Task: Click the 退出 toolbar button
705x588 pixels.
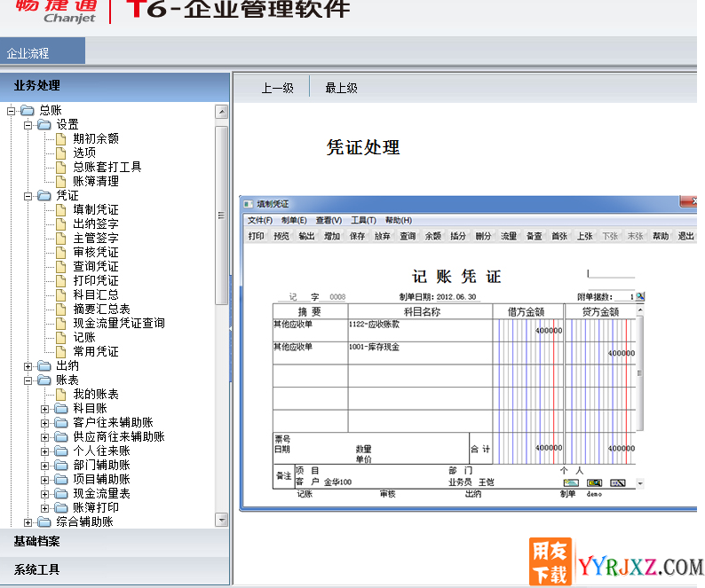Action: [686, 236]
